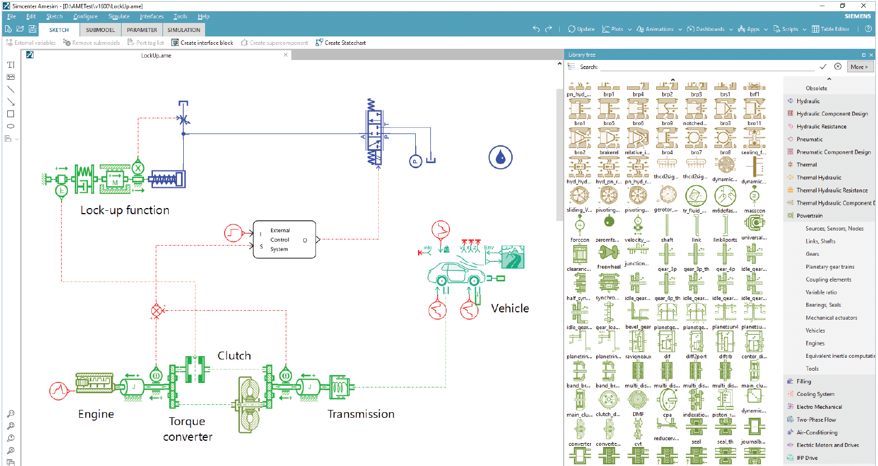Viewport: 878px width, 466px height.
Task: Select Planetary gear trains subcategory
Action: 830,267
